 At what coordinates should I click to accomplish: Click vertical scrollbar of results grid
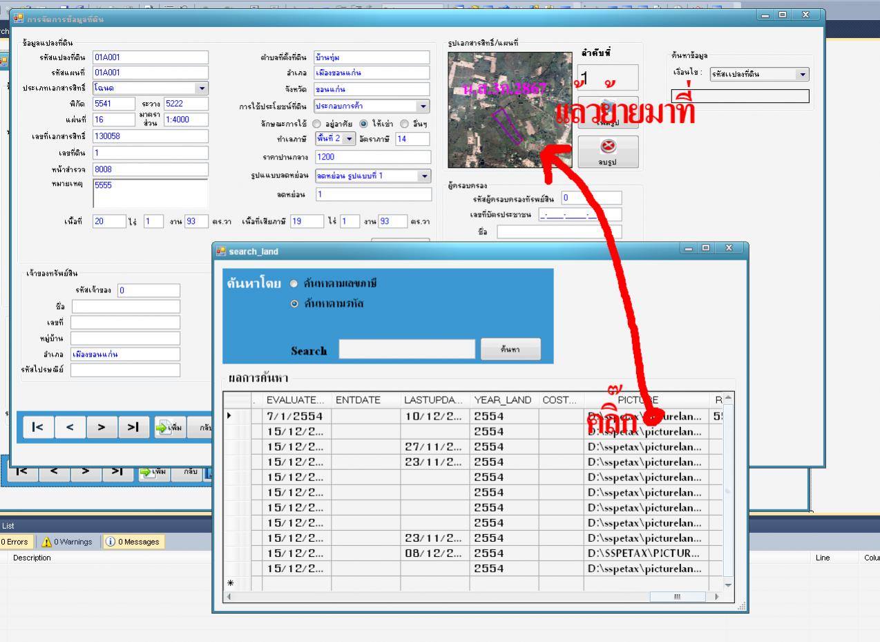pyautogui.click(x=729, y=491)
